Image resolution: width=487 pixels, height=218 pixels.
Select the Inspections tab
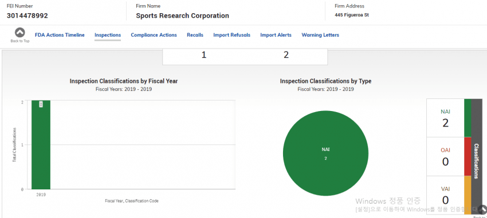(x=108, y=35)
